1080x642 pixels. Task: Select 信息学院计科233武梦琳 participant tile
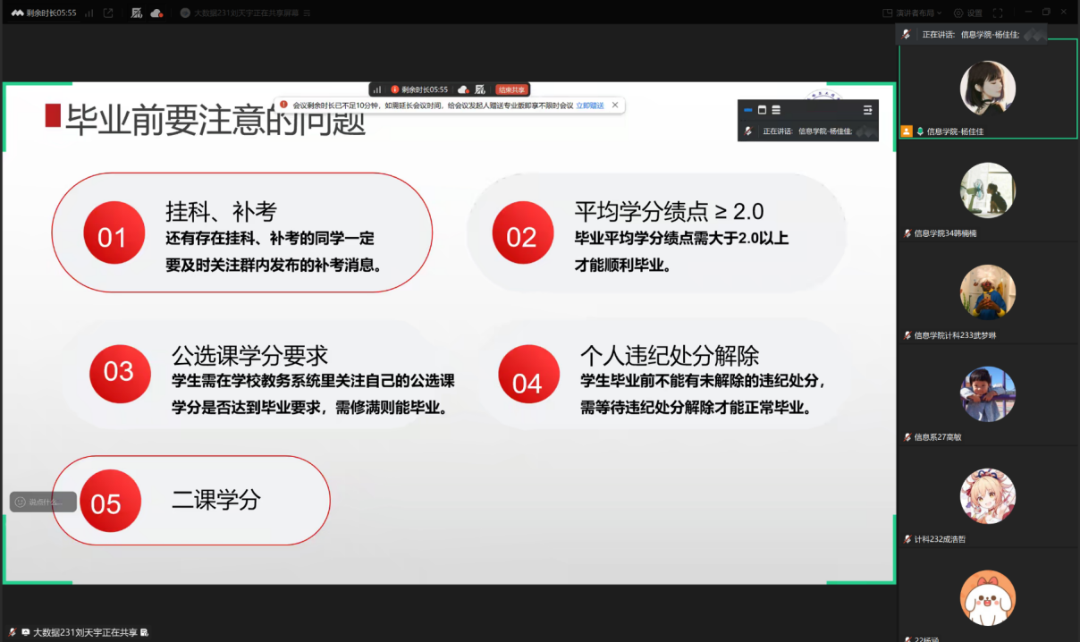[987, 292]
